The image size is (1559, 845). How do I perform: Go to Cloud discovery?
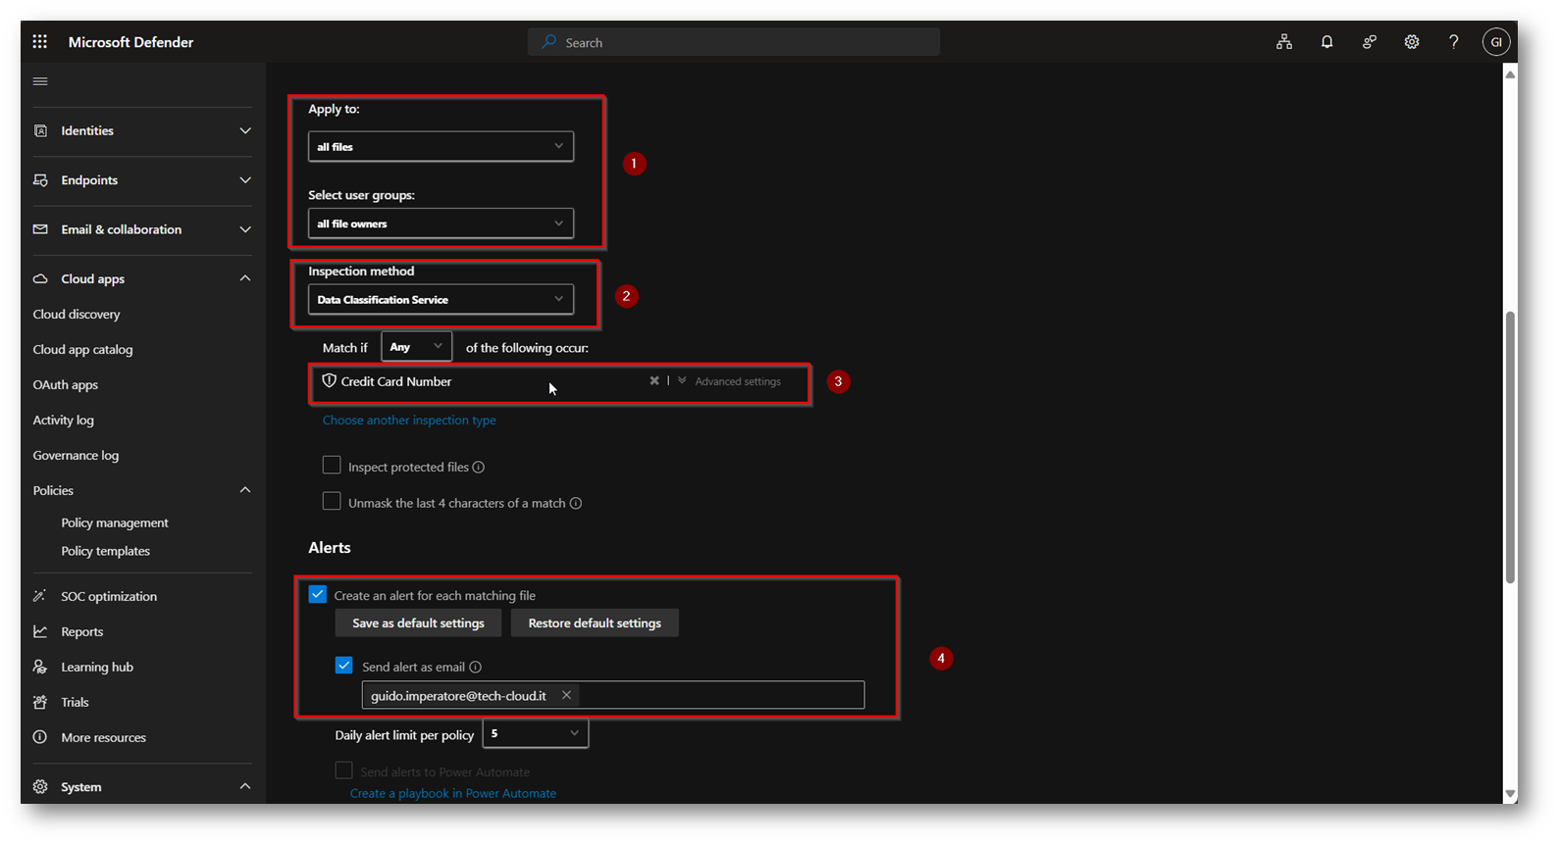coord(77,315)
